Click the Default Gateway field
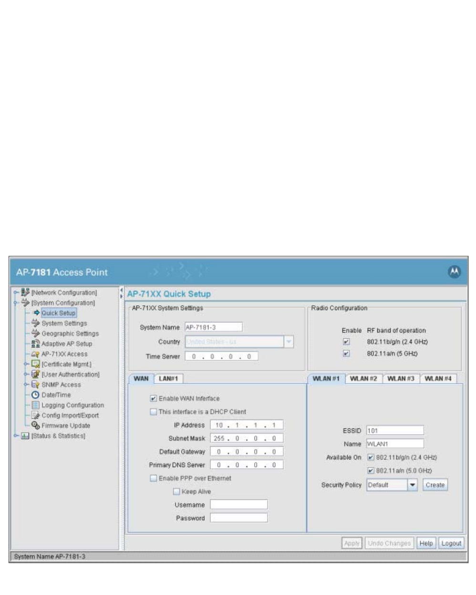The width and height of the screenshot is (476, 595). (247, 451)
